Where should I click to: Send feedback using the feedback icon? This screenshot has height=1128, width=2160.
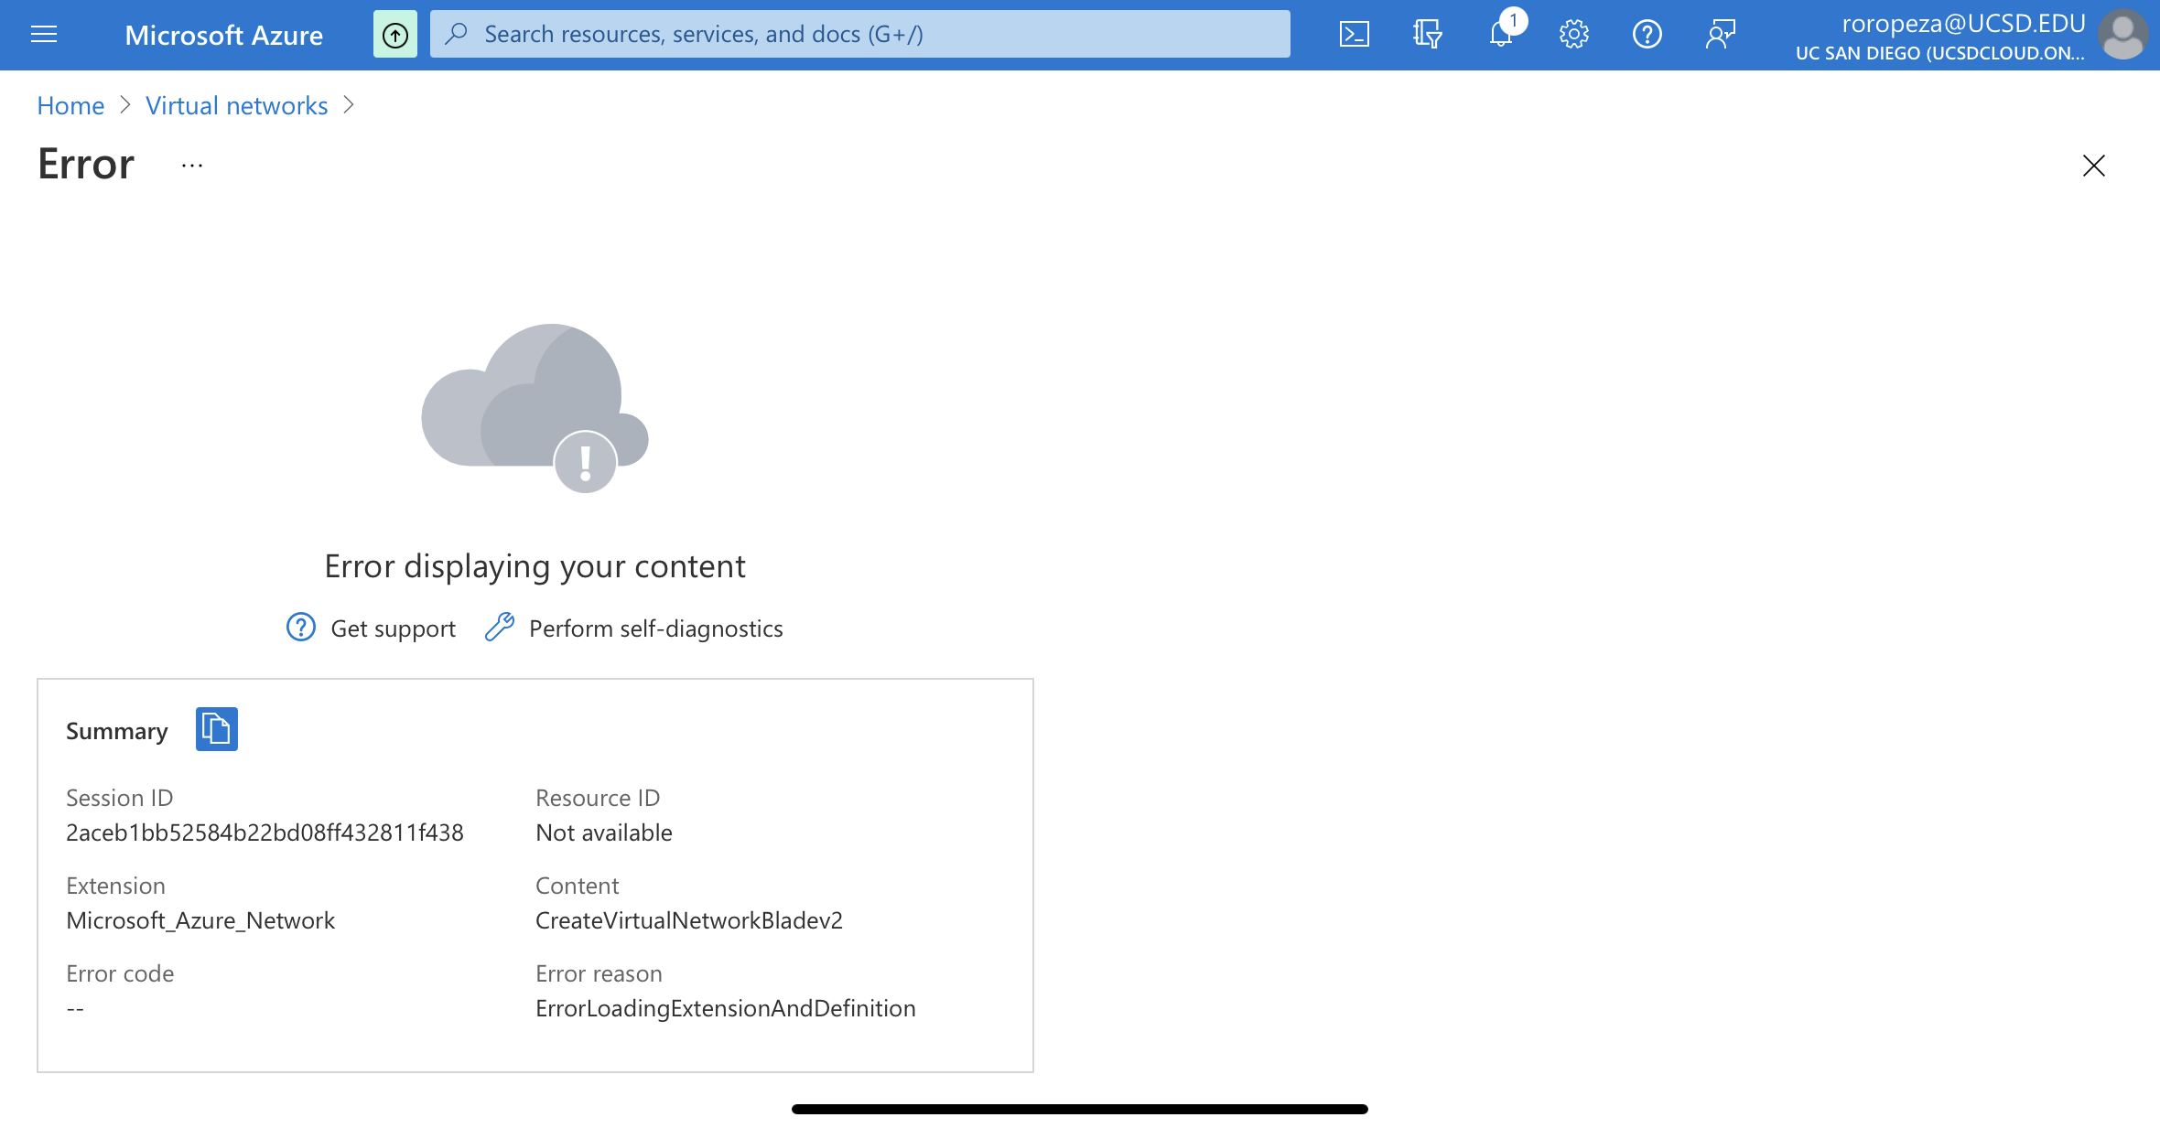point(1720,34)
